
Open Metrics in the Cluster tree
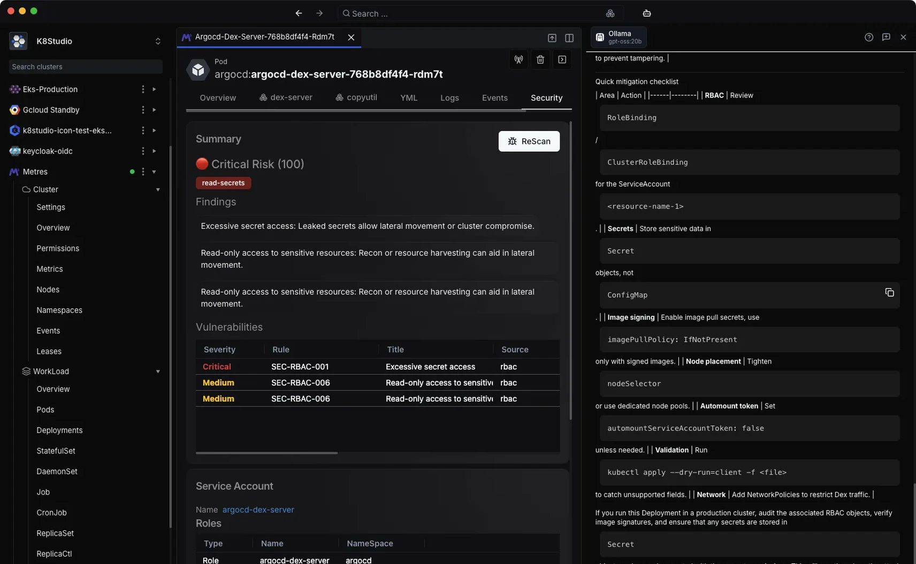50,269
